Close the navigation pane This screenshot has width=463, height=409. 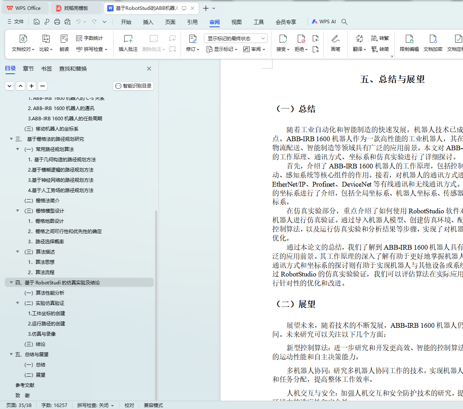click(149, 69)
